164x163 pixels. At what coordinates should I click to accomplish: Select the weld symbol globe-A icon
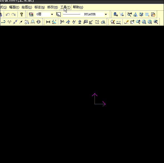80,22
